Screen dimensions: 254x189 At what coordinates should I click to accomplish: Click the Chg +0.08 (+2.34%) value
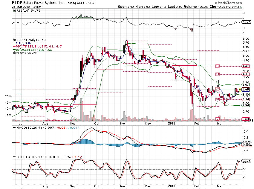224,7
